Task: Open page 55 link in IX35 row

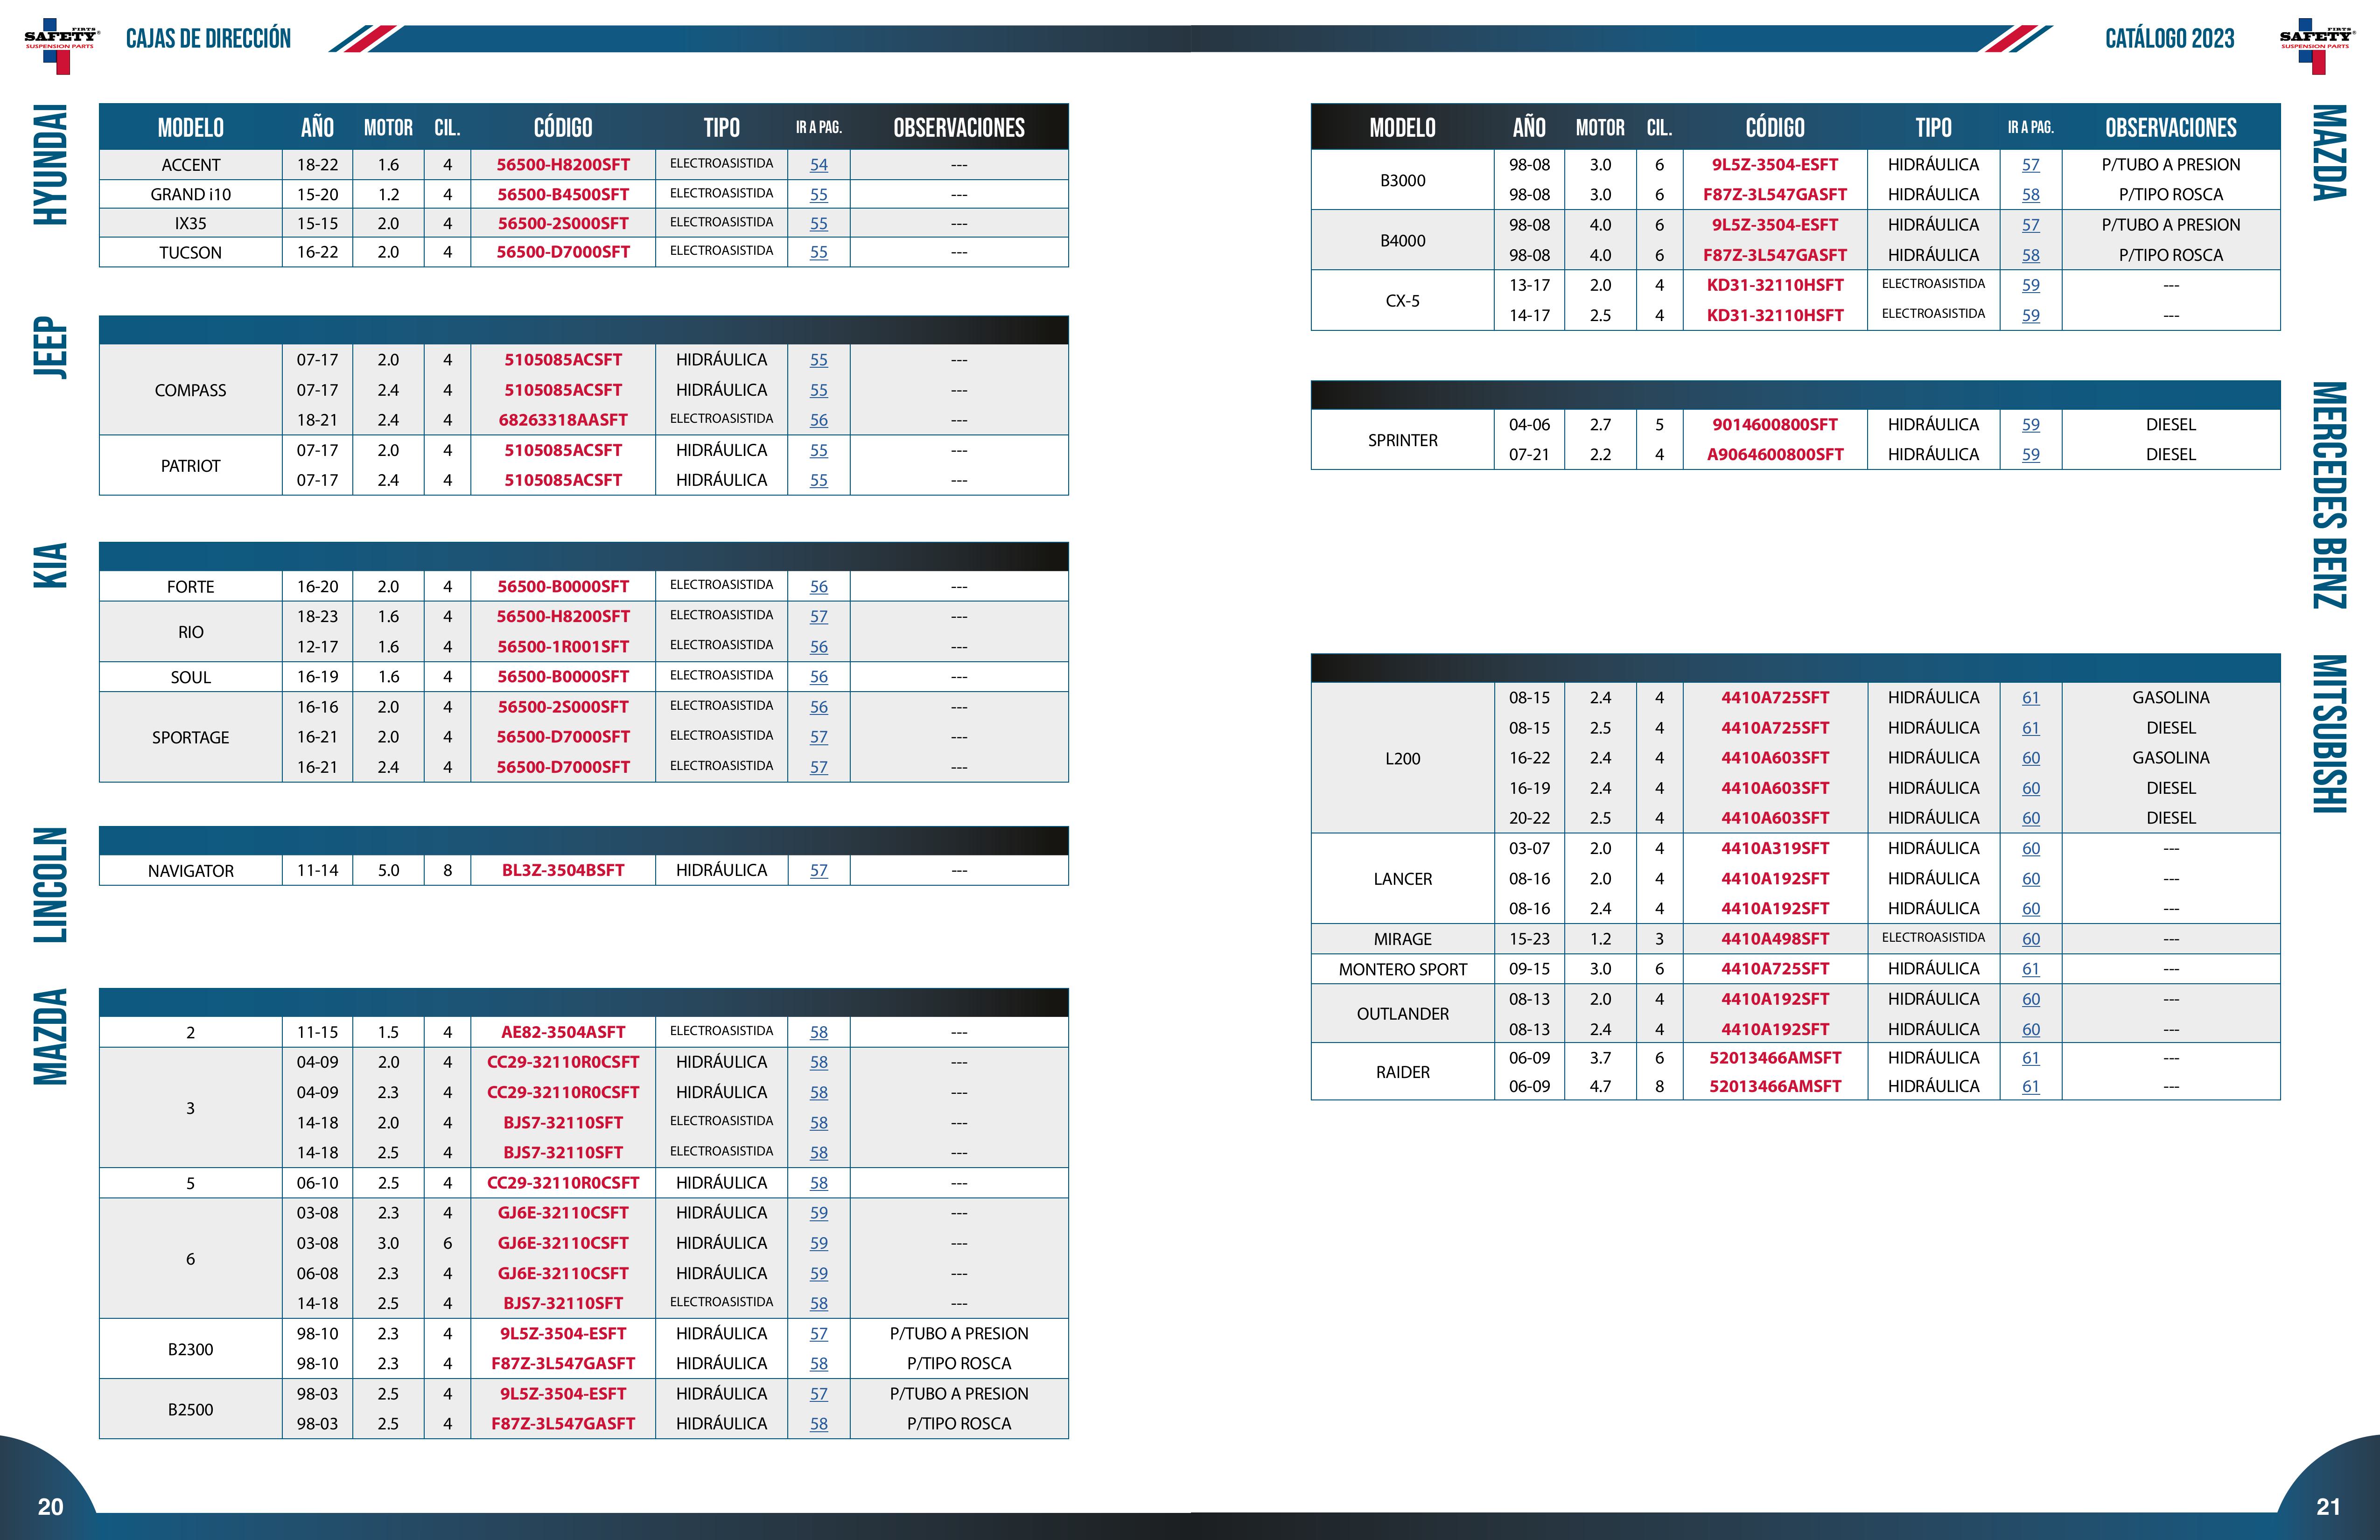Action: coord(819,224)
